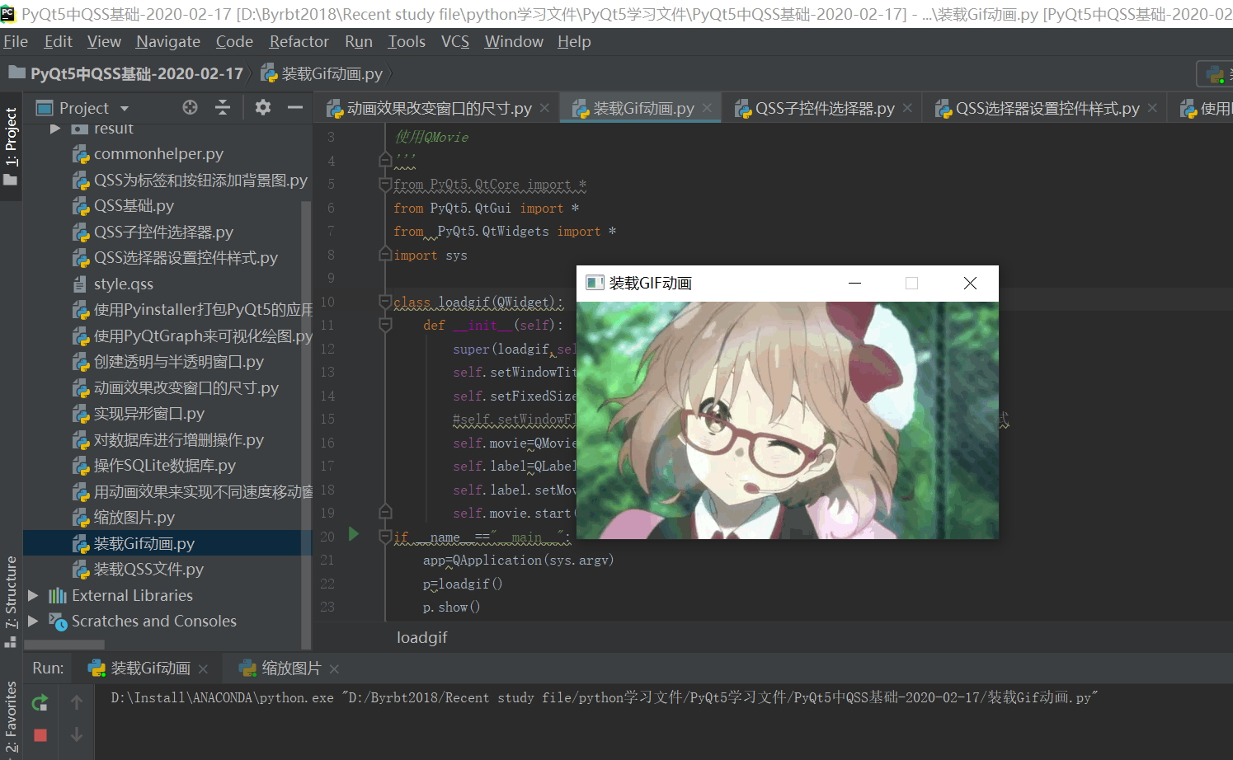
Task: Open 创建透明与半透明窗口.py file
Action: point(178,361)
